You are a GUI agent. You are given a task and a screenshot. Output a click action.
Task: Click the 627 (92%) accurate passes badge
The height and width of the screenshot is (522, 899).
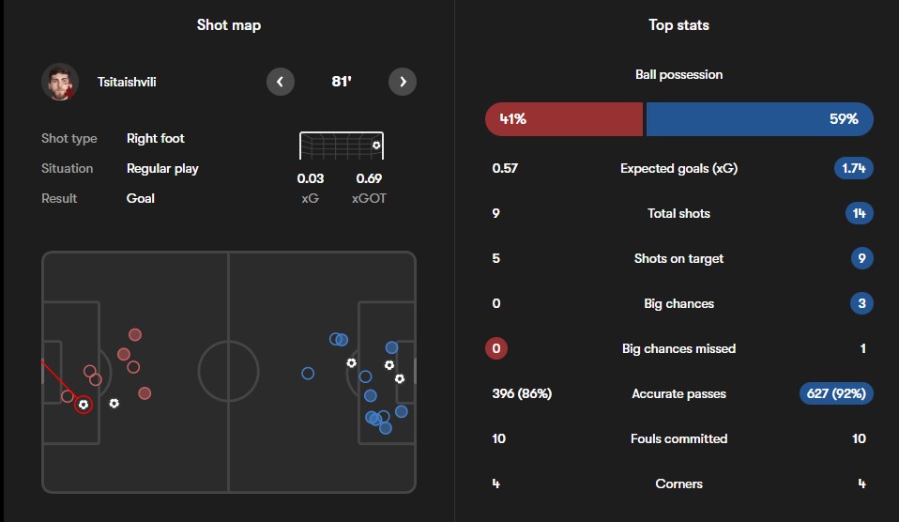pos(835,393)
